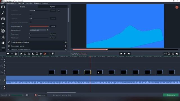Click the Масштаб timeline zoom slider
The width and height of the screenshot is (180, 101).
click(x=17, y=95)
